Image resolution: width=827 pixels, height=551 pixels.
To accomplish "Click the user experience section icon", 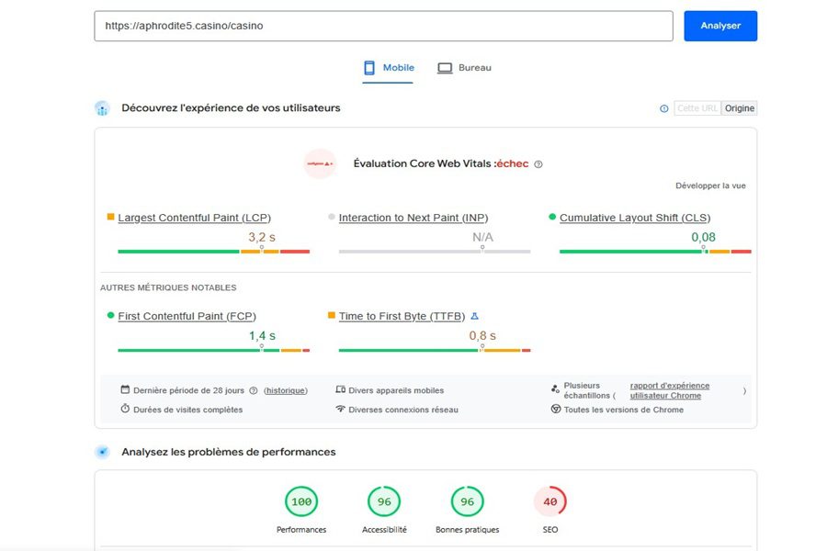I will pos(102,108).
